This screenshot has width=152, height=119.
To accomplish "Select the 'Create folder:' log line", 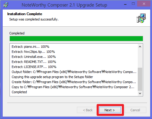I will pyautogui.click(x=74, y=82).
